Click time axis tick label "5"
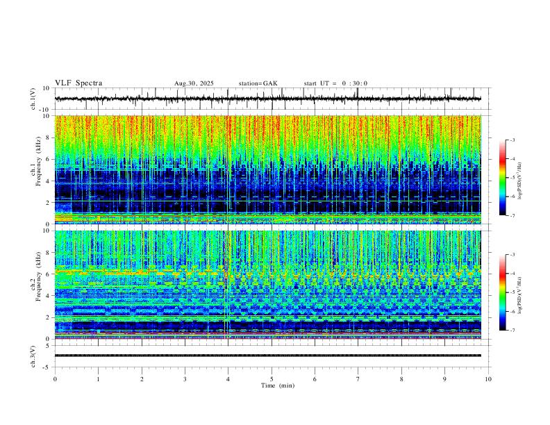The width and height of the screenshot is (550, 425). (272, 379)
